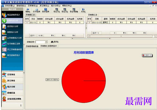Open 员工日销售曲线图 in the sidebar

click(x=12, y=49)
